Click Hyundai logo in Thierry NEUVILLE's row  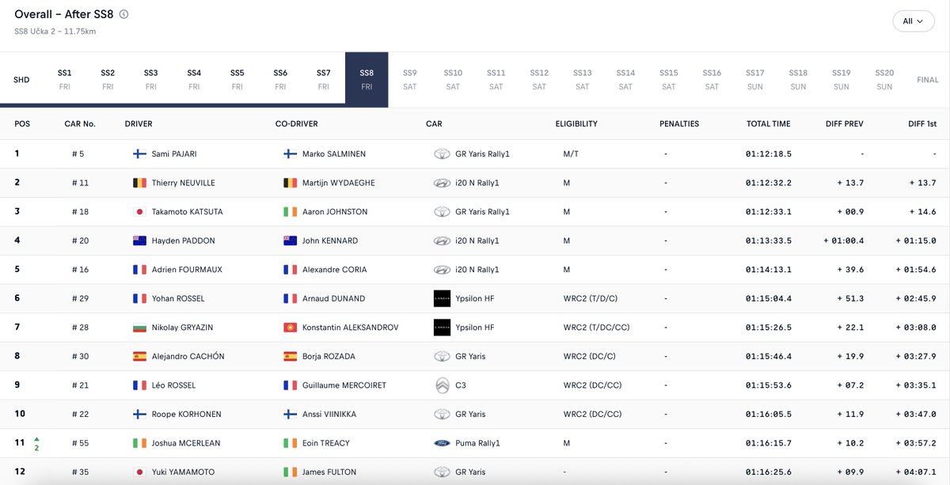click(x=442, y=183)
